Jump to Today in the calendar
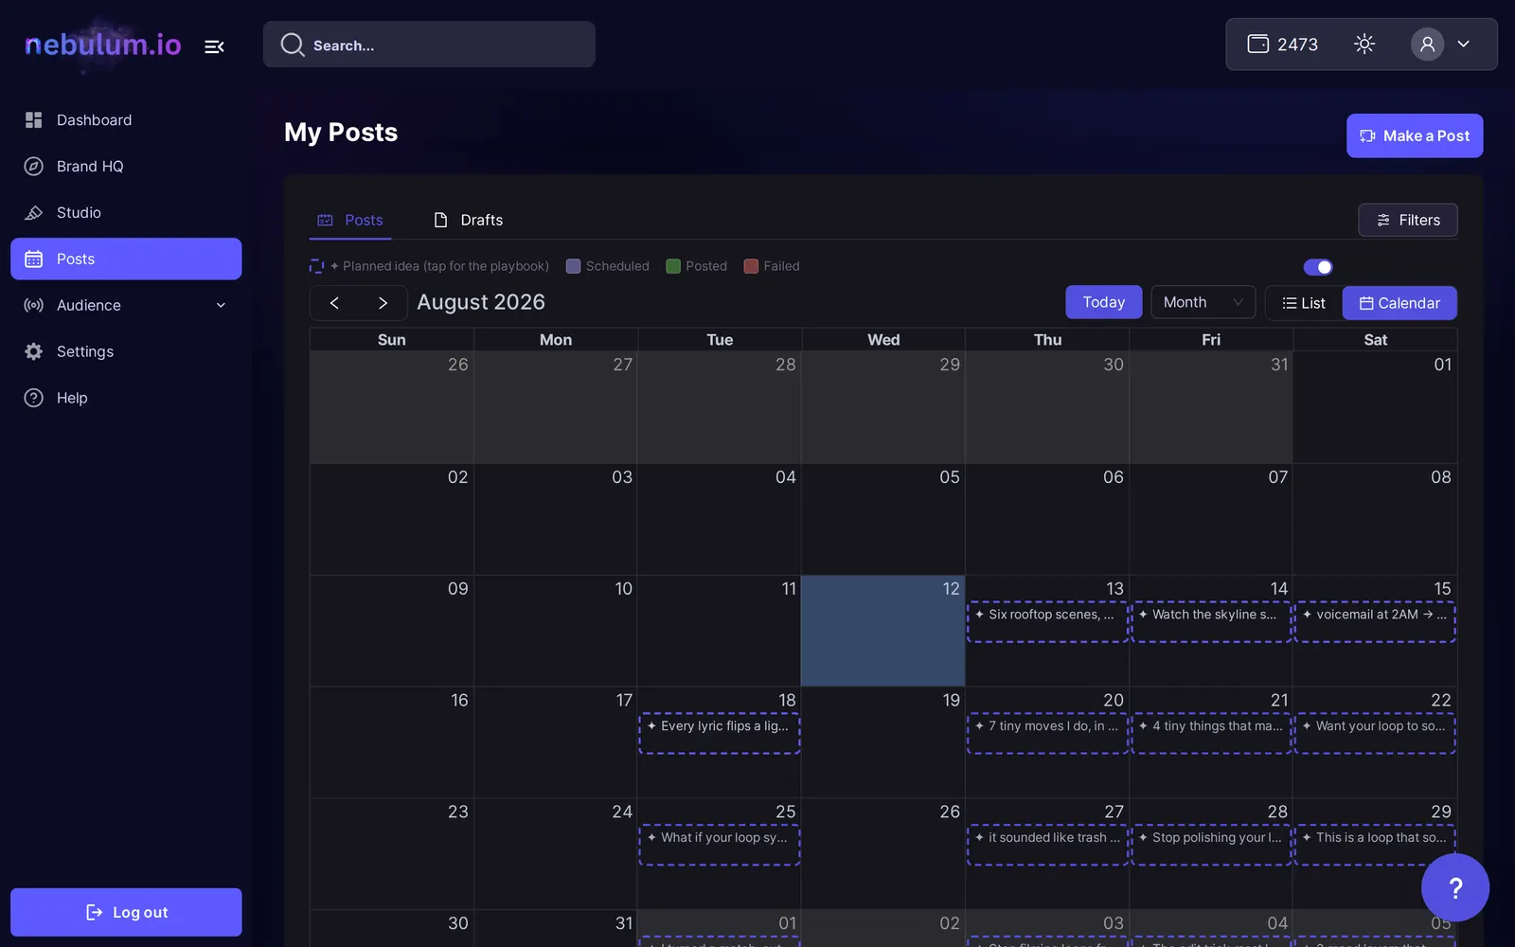The height and width of the screenshot is (947, 1515). (x=1104, y=302)
